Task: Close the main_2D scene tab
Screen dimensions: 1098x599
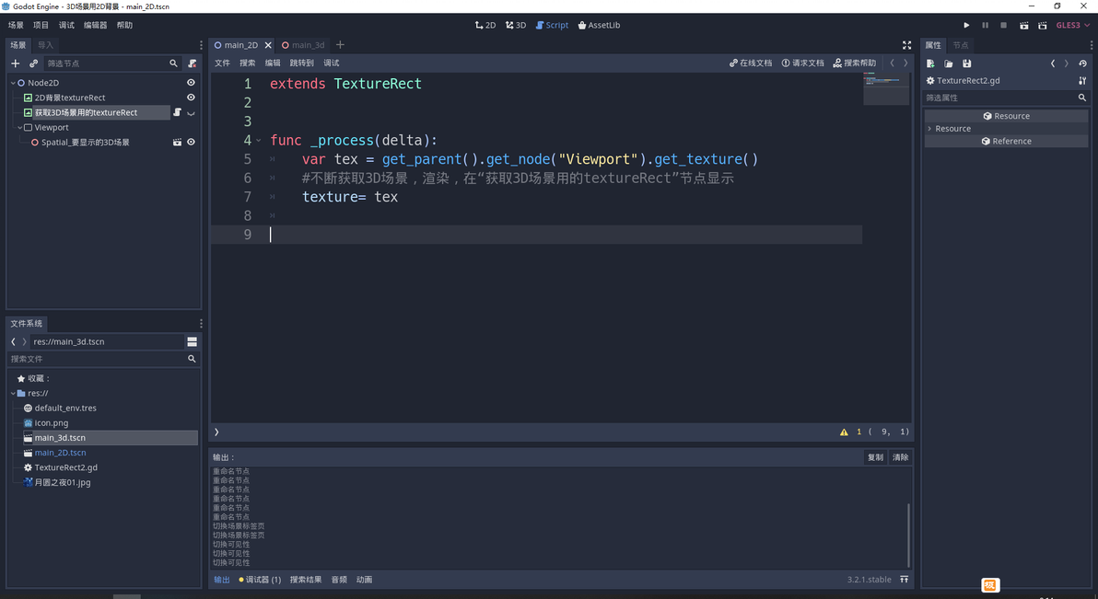Action: [268, 45]
